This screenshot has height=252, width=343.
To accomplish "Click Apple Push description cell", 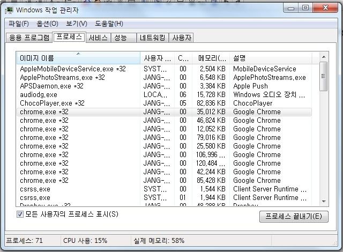I will 250,86.
